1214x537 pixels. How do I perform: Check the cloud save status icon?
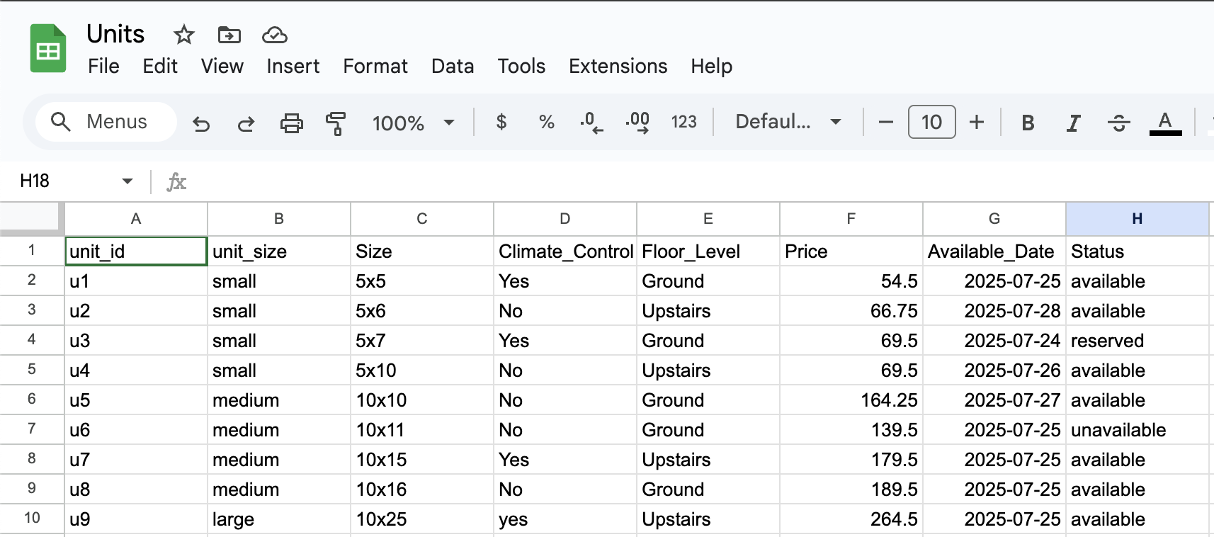(274, 34)
